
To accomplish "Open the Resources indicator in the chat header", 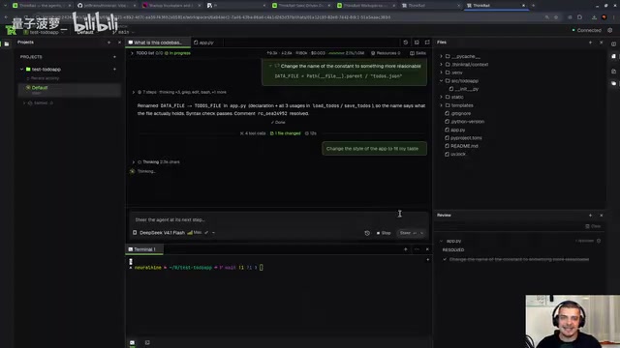I will (386, 53).
